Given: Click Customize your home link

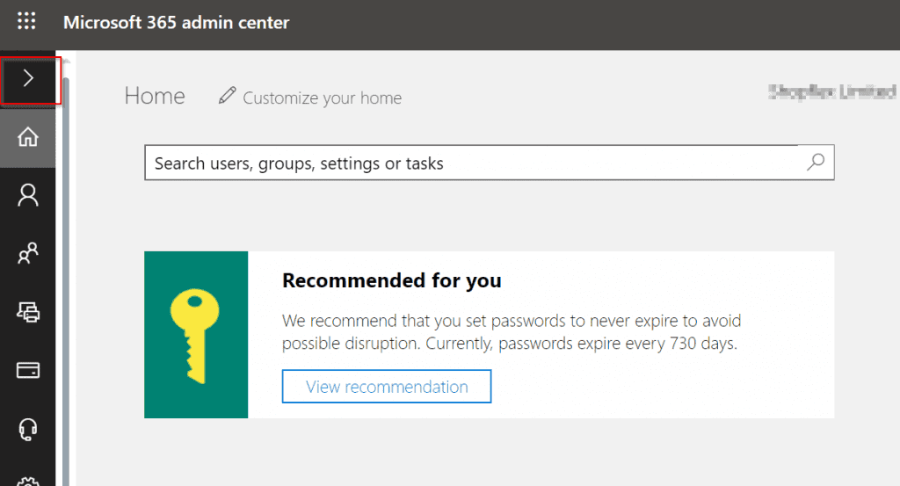Looking at the screenshot, I should (322, 98).
